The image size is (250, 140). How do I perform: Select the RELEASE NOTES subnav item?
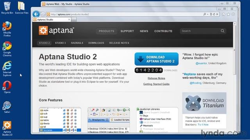119,43
